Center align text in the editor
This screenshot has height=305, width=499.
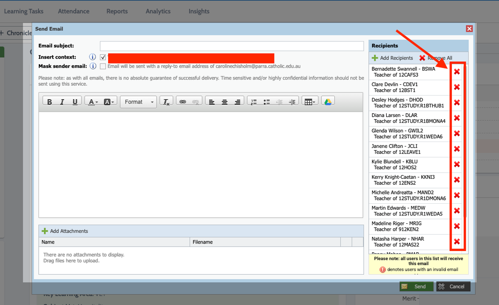click(225, 102)
